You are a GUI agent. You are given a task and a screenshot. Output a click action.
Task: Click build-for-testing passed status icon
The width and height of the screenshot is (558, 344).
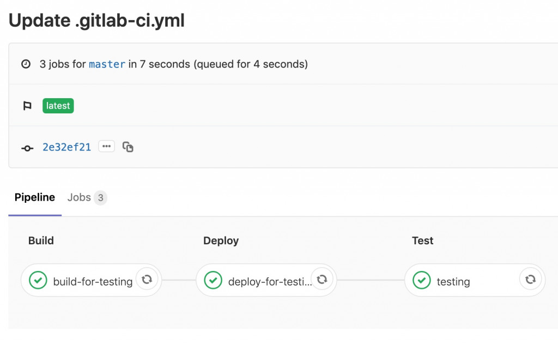pyautogui.click(x=38, y=280)
